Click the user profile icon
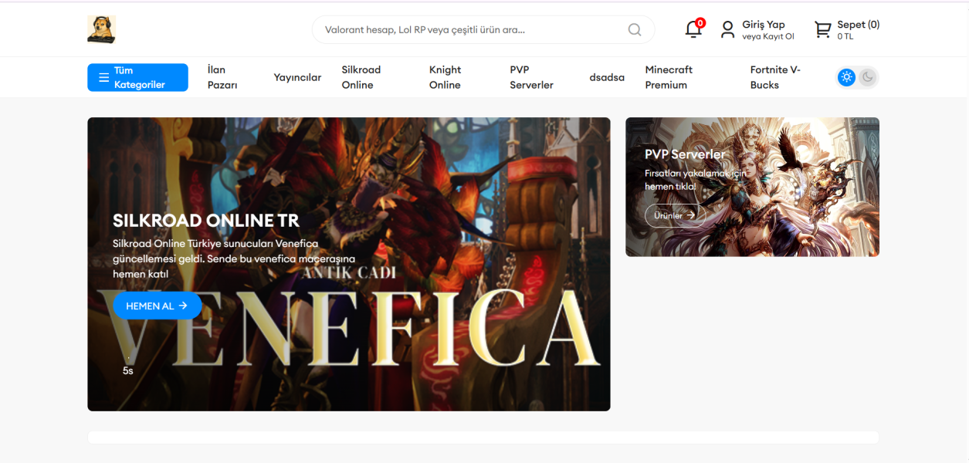The image size is (969, 463). pos(727,30)
